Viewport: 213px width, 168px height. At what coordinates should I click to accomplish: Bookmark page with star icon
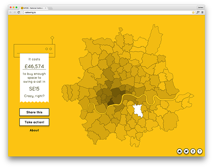click(x=193, y=13)
